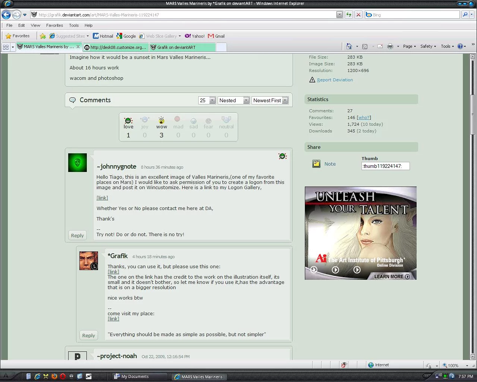Click the Note icon under Share
Image resolution: width=477 pixels, height=382 pixels.
point(316,164)
